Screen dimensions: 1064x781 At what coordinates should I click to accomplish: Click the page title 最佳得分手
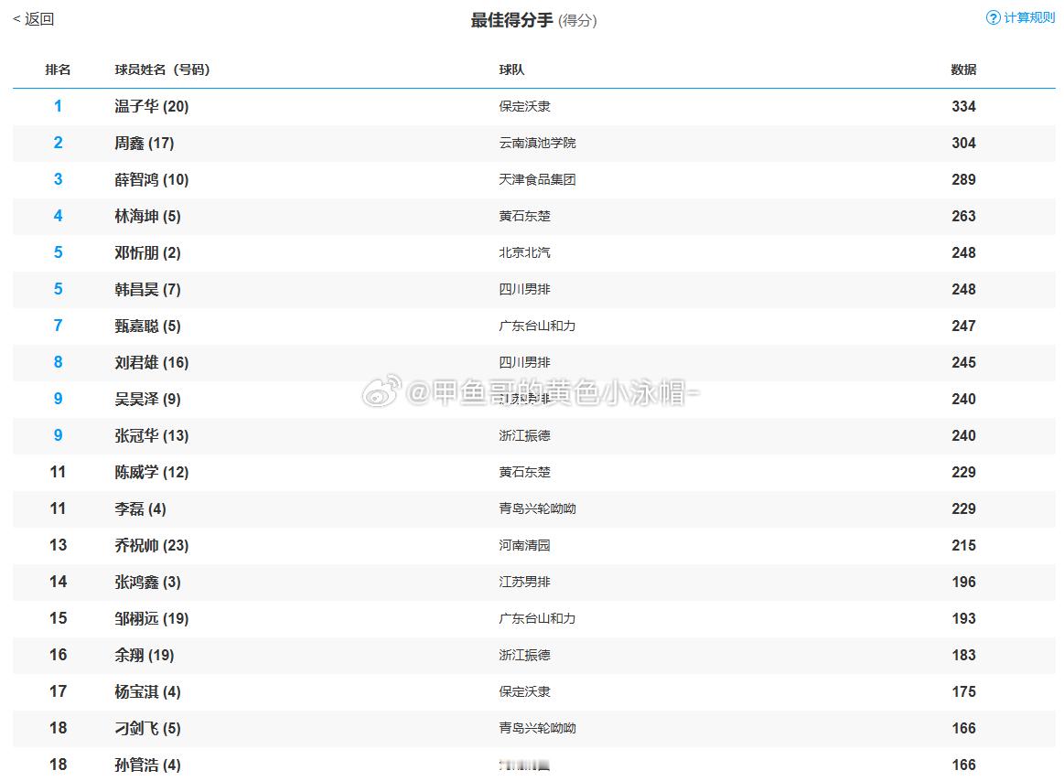(x=511, y=20)
